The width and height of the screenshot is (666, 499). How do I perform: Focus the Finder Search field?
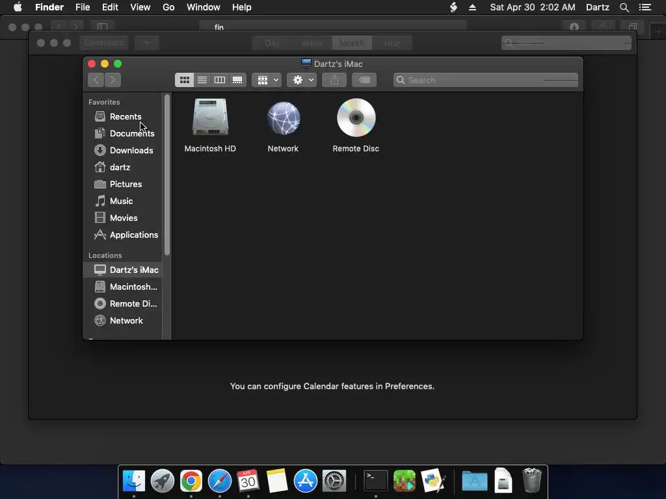coord(486,80)
